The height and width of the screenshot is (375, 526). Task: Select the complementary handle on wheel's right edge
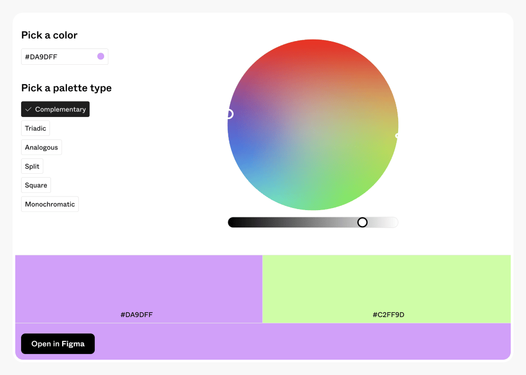point(397,136)
